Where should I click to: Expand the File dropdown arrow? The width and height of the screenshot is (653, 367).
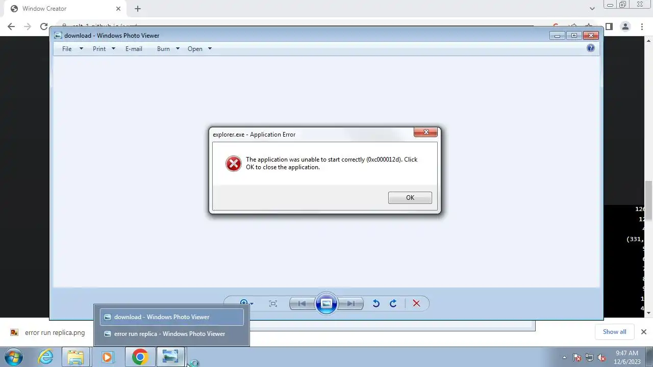[x=81, y=49]
